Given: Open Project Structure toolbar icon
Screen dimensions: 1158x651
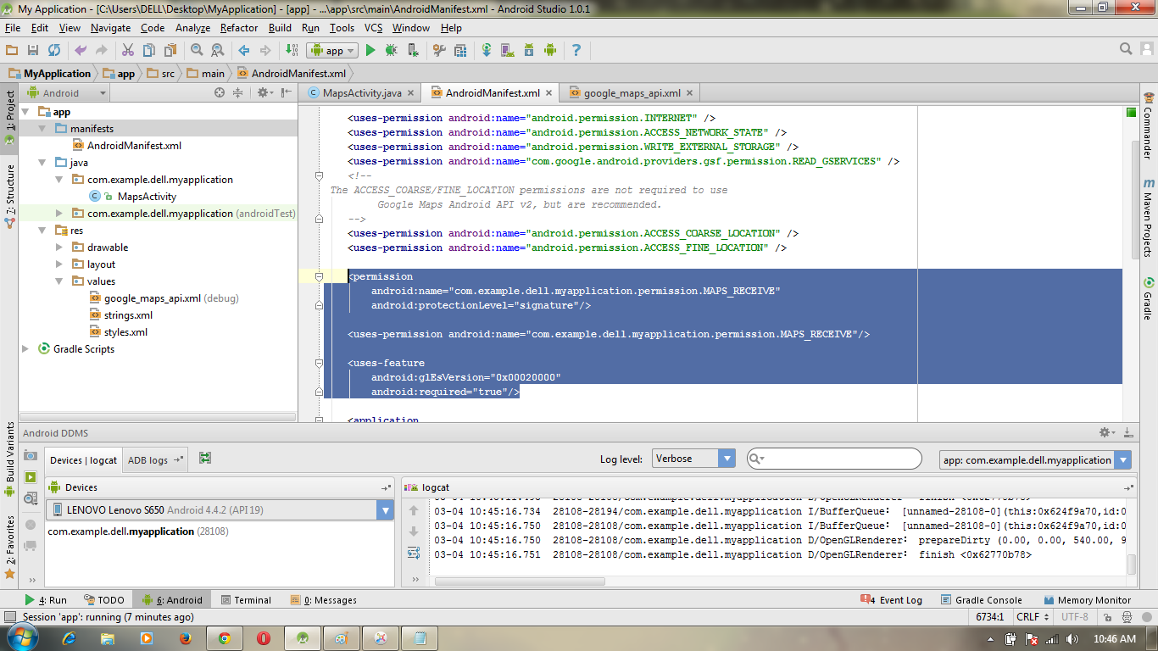Looking at the screenshot, I should click(x=460, y=51).
